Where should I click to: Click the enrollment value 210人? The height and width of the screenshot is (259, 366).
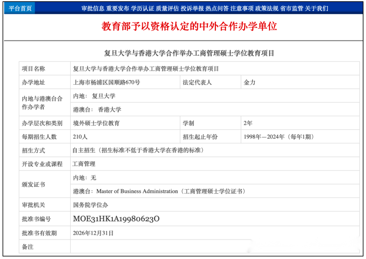(x=80, y=137)
